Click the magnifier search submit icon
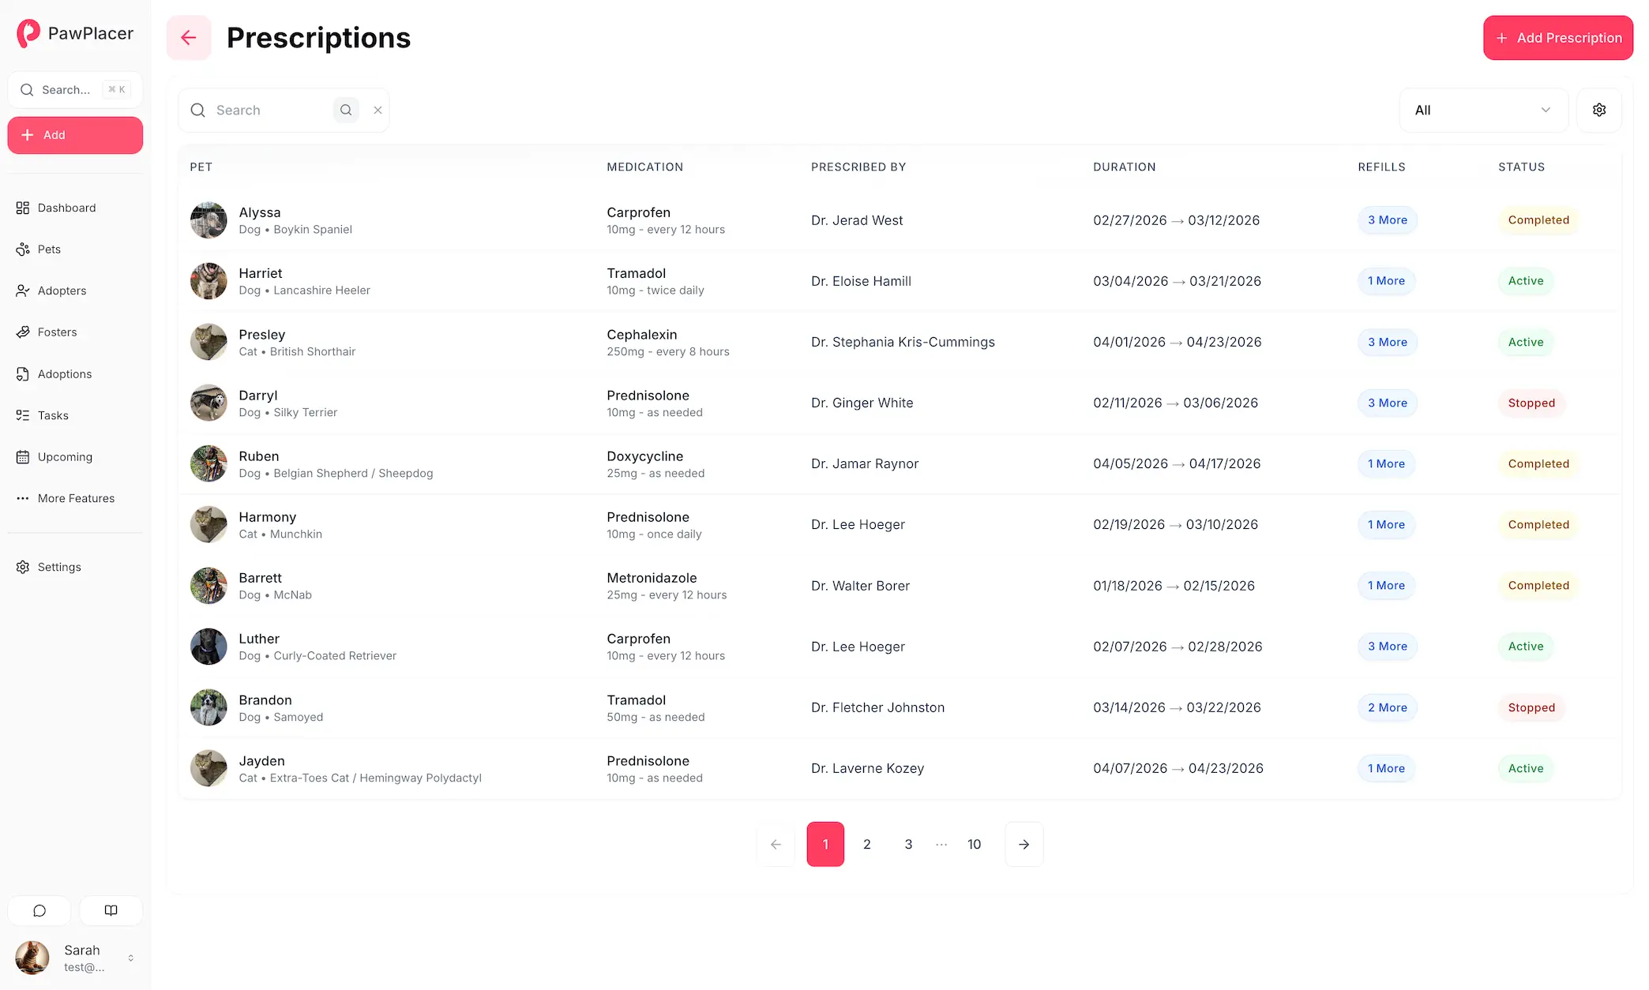The image size is (1649, 990). coord(346,111)
